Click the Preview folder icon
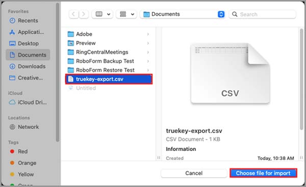 tap(71, 43)
